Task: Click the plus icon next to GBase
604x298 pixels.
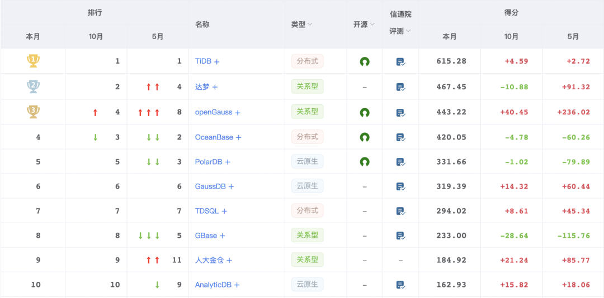Action: (222, 236)
